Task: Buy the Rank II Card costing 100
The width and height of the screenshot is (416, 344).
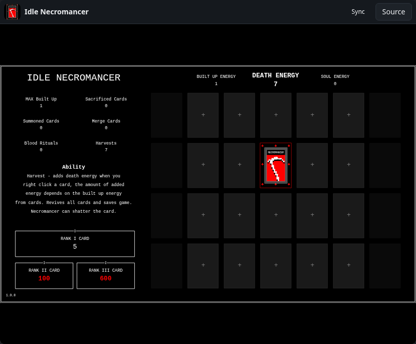Action: [44, 275]
